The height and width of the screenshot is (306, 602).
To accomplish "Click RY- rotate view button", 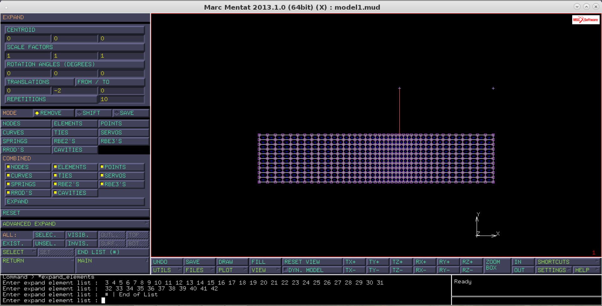I will point(448,270).
